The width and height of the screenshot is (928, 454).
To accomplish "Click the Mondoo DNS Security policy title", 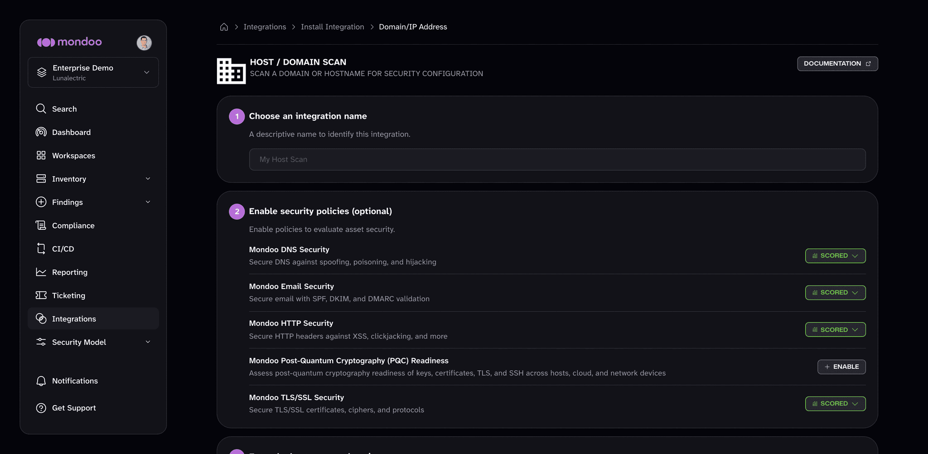I will point(289,250).
